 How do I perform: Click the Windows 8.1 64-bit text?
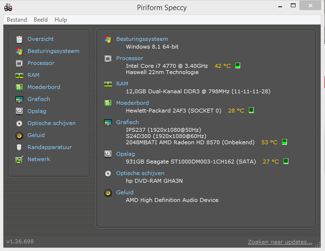[x=152, y=47]
